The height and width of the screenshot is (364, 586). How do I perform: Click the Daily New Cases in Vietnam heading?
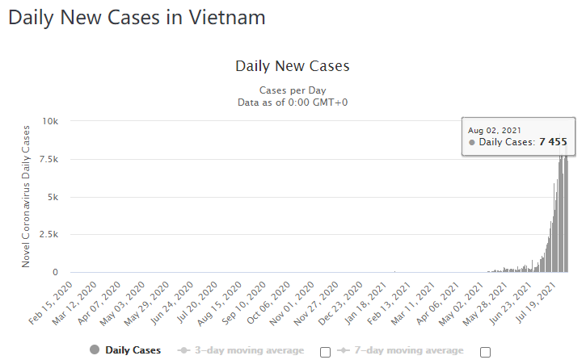point(137,17)
